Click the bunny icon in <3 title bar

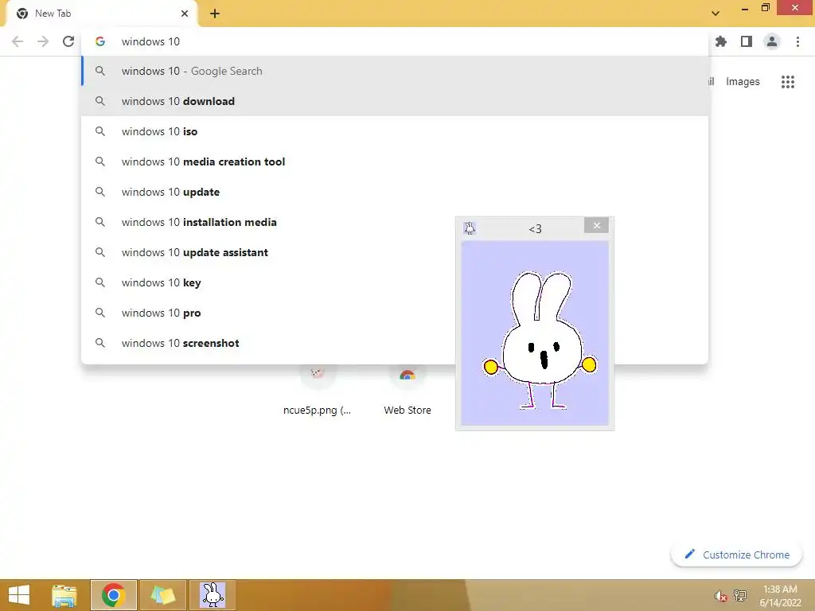point(470,228)
